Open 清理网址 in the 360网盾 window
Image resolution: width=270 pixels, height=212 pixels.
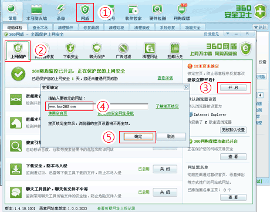pos(150,51)
